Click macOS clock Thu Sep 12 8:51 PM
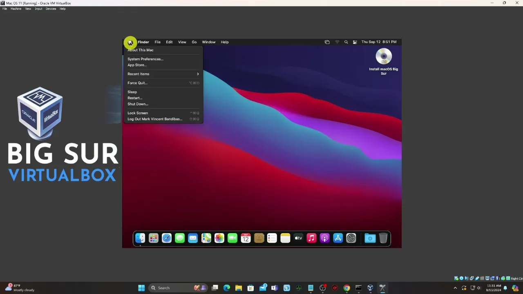This screenshot has width=523, height=294. [x=379, y=42]
